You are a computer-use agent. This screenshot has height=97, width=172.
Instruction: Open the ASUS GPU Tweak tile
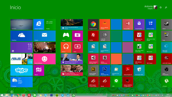point(167,59)
